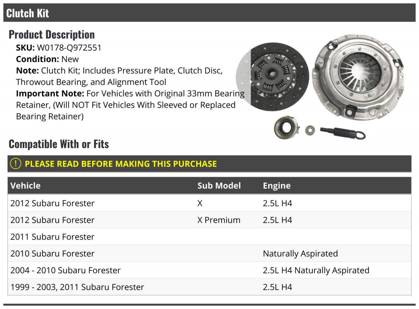Select the 2004 - 2010 Subaru Forester row
This screenshot has width=419, height=309.
tap(66, 270)
